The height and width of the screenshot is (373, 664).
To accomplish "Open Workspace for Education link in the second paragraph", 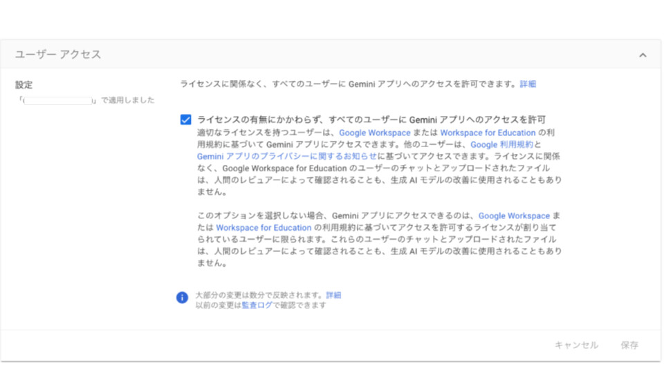I will 264,227.
